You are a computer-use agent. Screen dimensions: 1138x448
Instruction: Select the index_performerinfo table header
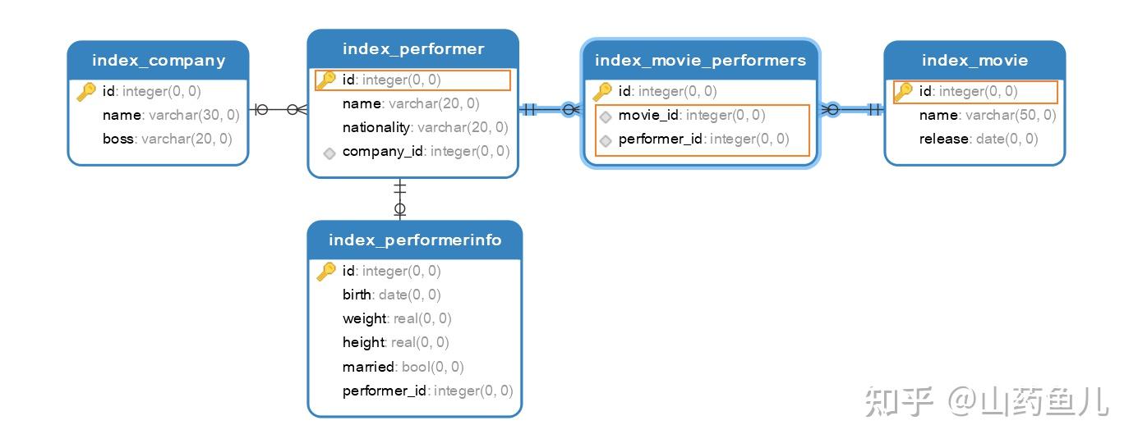pyautogui.click(x=414, y=240)
